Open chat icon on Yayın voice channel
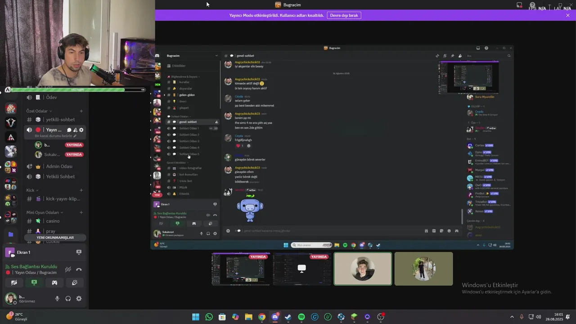This screenshot has width=576, height=324. (x=69, y=130)
